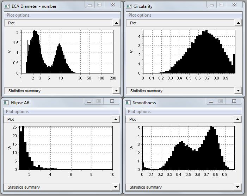Click the Smoothness window title icon
Image resolution: width=247 pixels, height=196 pixels.
128,103
